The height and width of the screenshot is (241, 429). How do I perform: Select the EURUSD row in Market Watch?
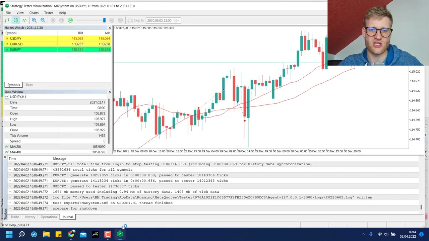tap(57, 44)
